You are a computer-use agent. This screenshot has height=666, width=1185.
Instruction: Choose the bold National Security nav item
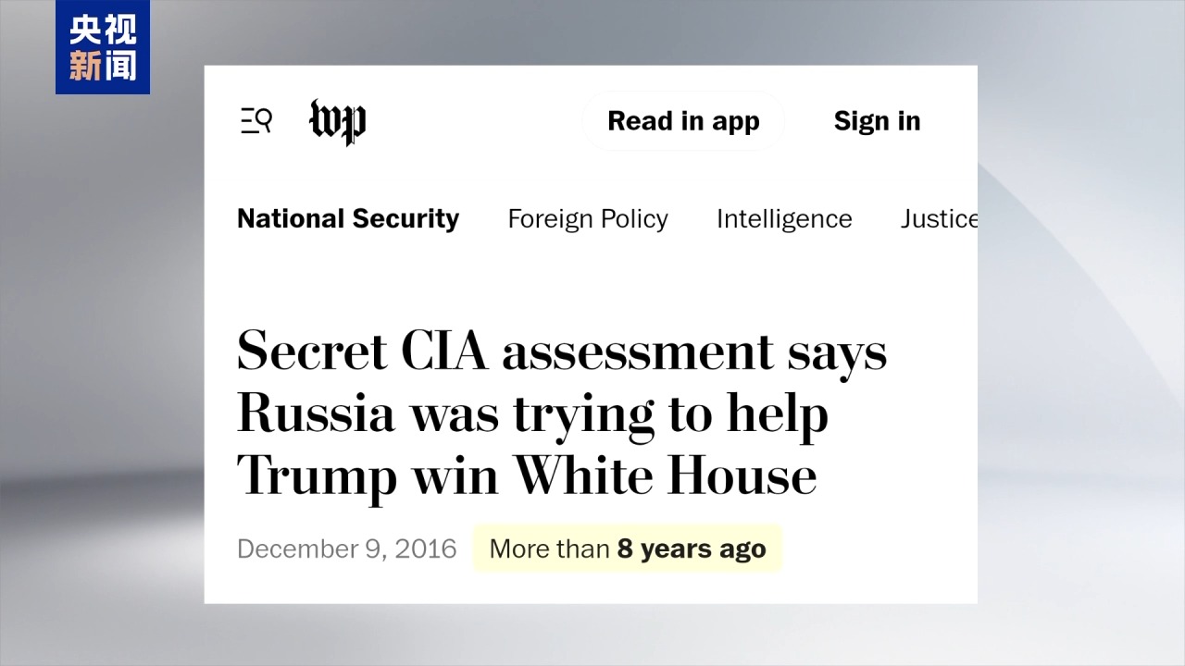(348, 219)
